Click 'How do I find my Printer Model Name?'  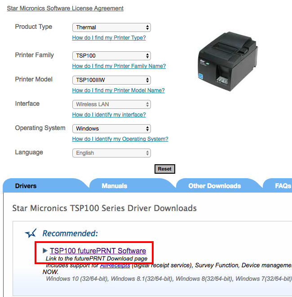tap(118, 90)
